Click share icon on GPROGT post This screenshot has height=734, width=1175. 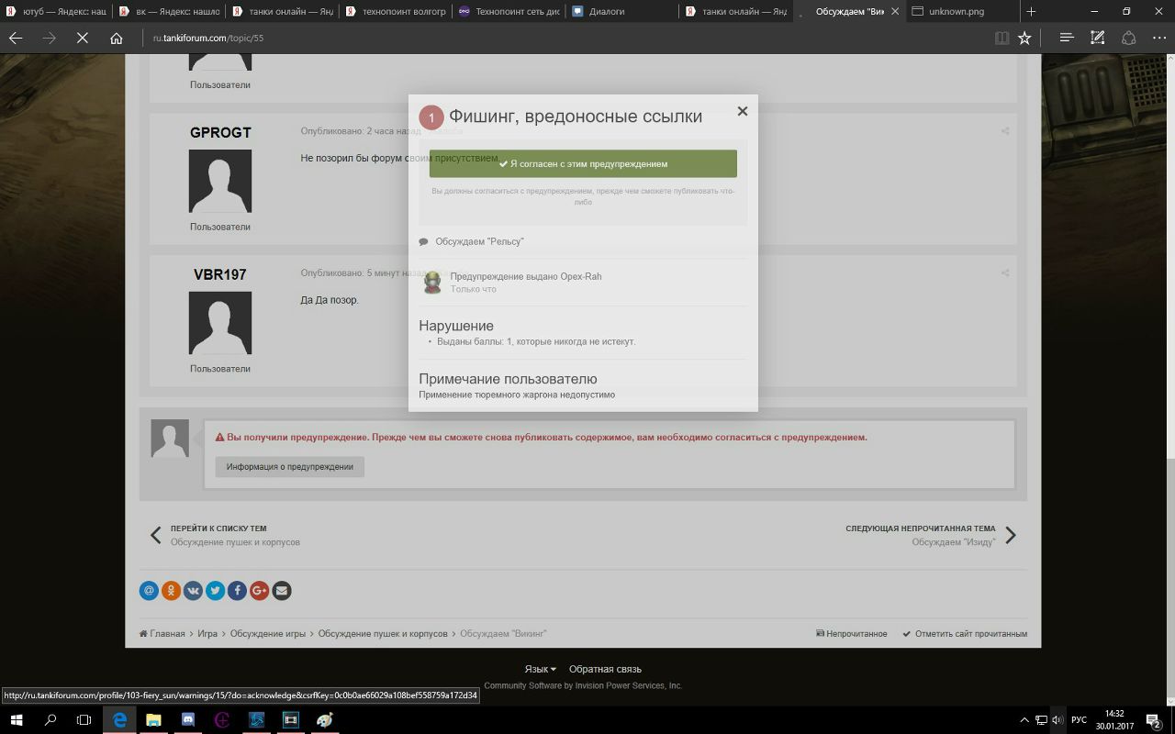pos(1005,131)
